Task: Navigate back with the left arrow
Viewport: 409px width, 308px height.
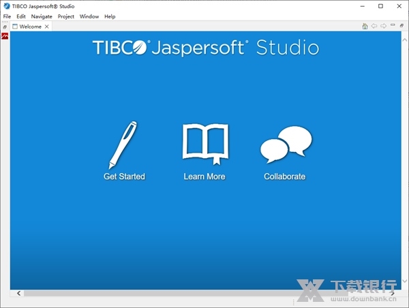Action: pyautogui.click(x=374, y=27)
